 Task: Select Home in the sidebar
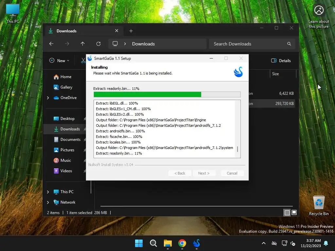click(x=62, y=77)
